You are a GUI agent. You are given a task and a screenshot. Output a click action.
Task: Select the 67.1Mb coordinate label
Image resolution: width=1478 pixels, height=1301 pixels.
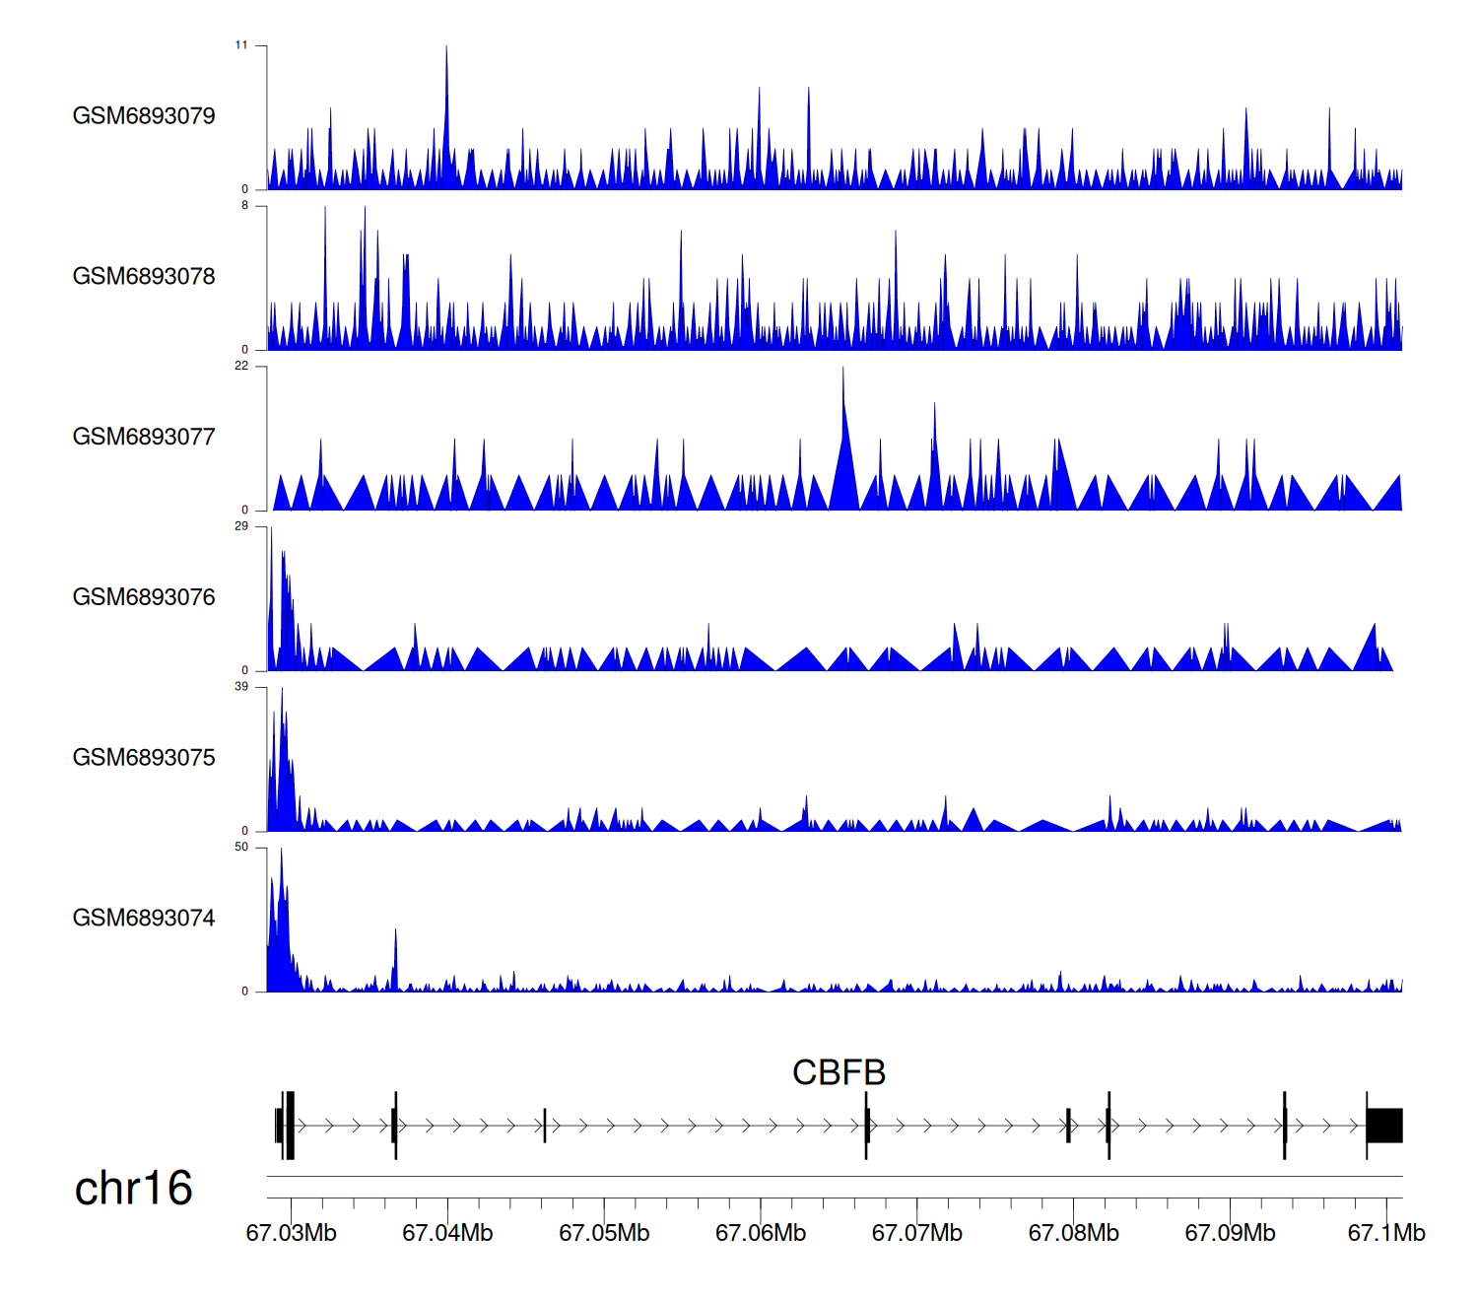click(x=1386, y=1233)
